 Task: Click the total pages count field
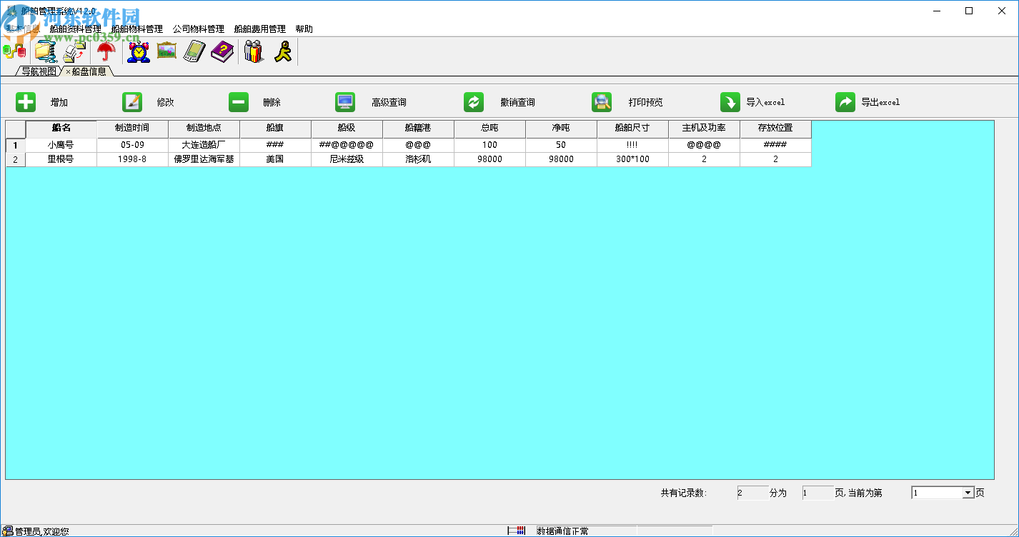point(817,493)
